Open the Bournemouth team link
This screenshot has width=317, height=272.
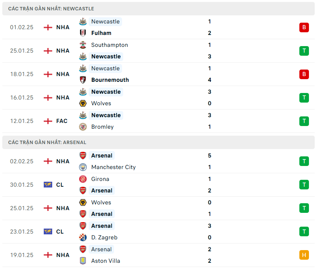pyautogui.click(x=110, y=80)
